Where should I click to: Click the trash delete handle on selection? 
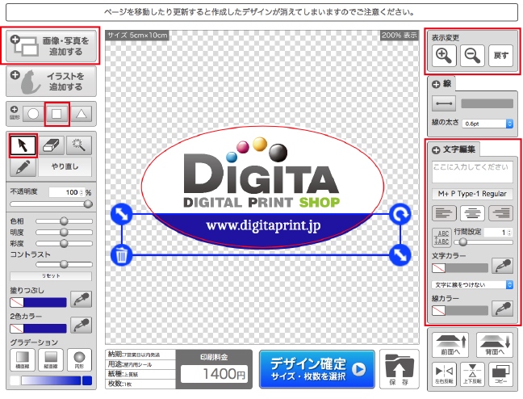(122, 255)
